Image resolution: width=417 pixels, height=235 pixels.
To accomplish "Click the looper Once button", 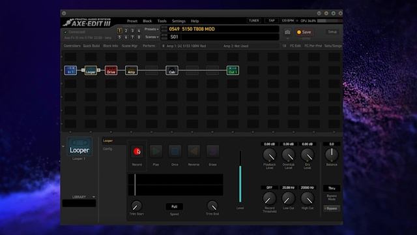I will pos(175,151).
